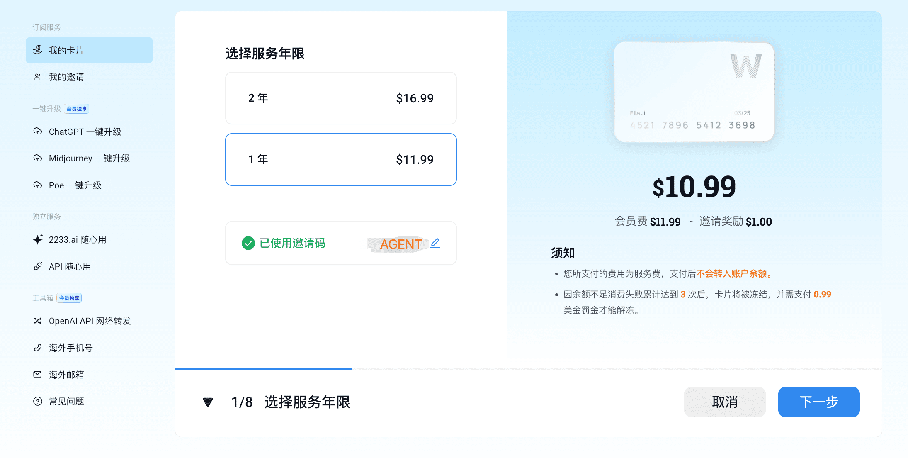This screenshot has width=908, height=458.
Task: Click the 常见问题 question mark icon
Action: (x=38, y=401)
